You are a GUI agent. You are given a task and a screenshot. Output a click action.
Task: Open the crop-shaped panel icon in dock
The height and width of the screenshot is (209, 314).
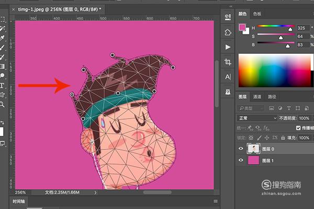pyautogui.click(x=228, y=62)
